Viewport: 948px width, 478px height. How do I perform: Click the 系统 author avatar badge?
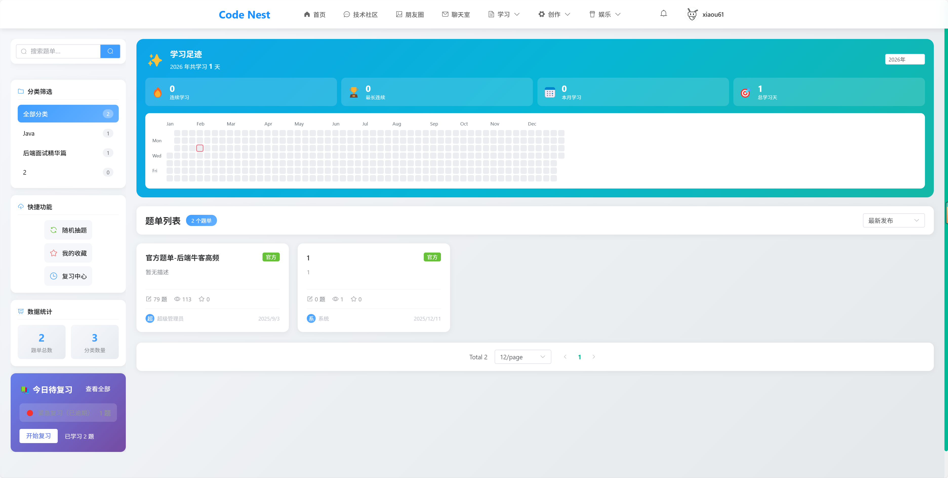tap(311, 318)
